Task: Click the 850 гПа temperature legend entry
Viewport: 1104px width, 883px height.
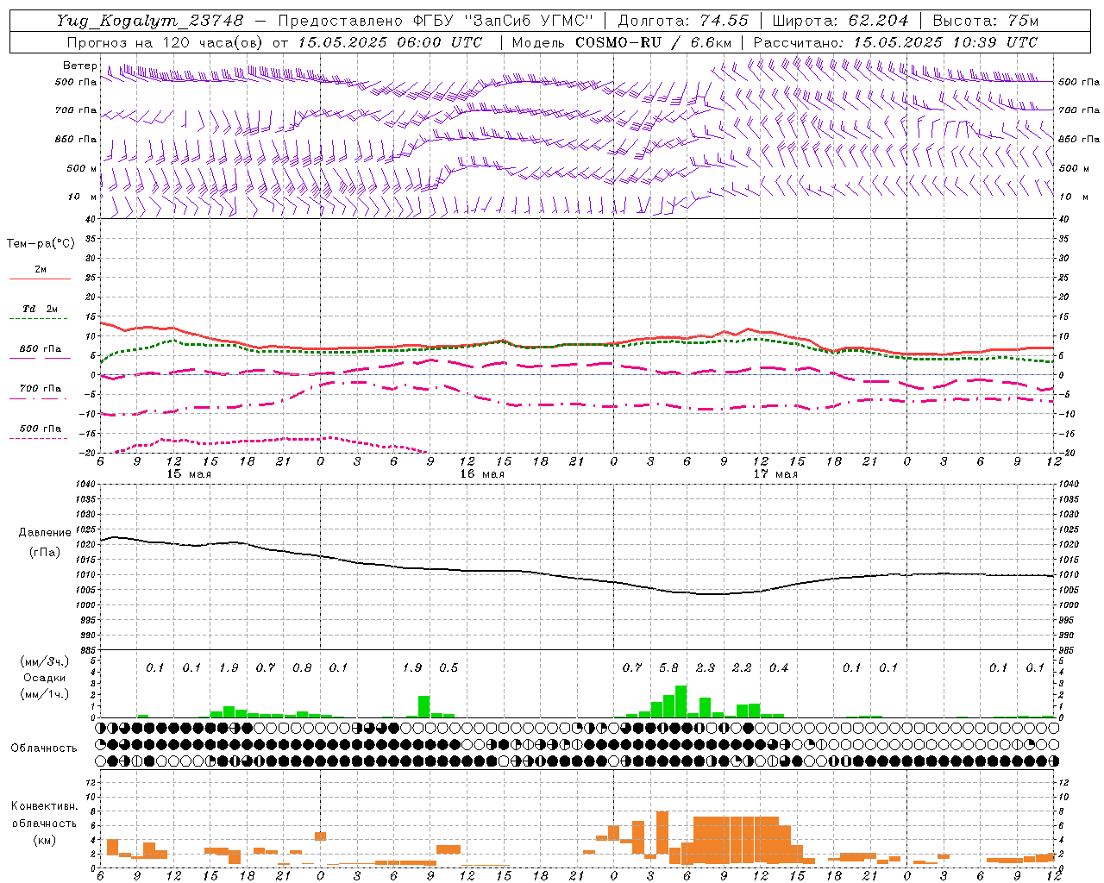Action: [41, 349]
